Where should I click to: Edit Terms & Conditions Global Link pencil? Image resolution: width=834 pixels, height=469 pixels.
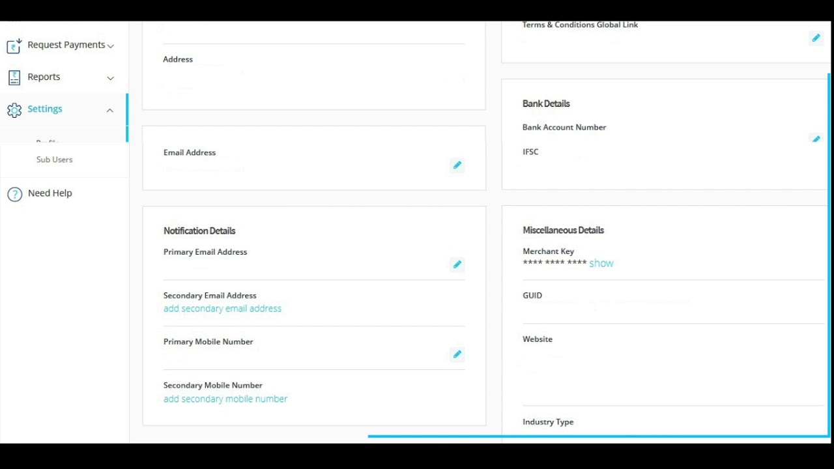[x=816, y=38]
